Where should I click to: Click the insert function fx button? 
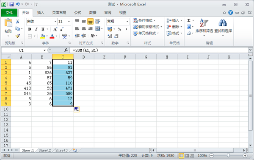coord(66,50)
